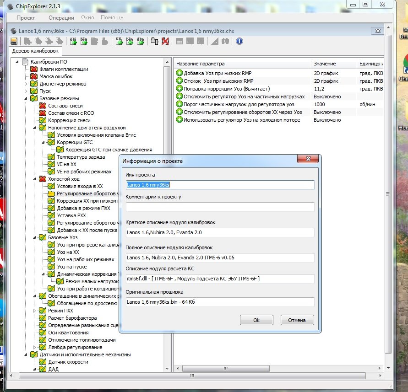Click the 'cs' import toolbar icon

(x=119, y=41)
